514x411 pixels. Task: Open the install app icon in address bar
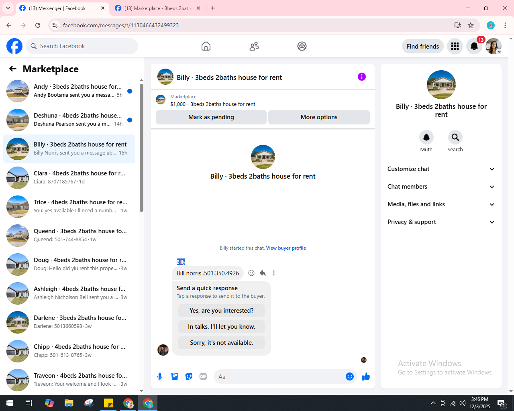click(x=458, y=25)
